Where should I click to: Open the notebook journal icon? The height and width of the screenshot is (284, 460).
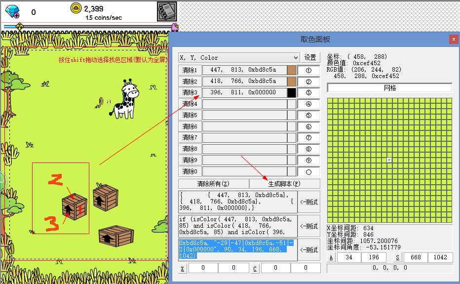[x=167, y=11]
